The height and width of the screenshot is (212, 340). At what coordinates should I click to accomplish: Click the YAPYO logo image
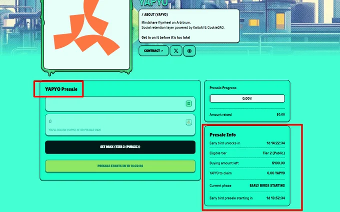tap(86, 34)
